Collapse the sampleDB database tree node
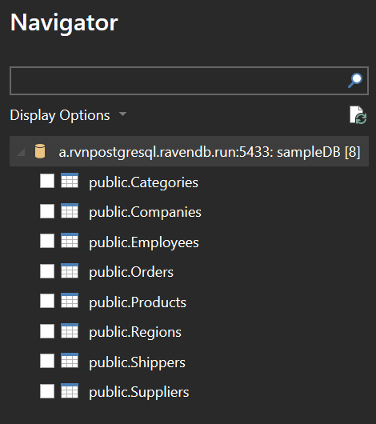 click(x=21, y=152)
